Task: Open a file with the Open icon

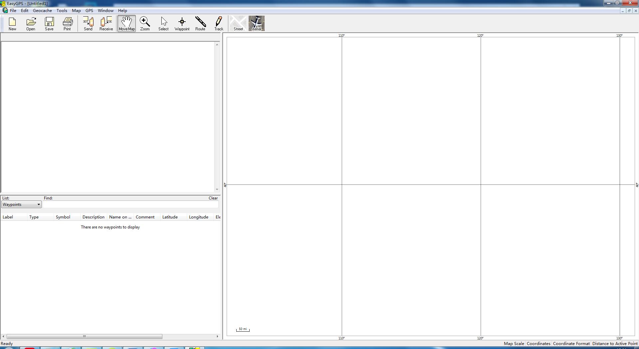Action: click(x=31, y=23)
